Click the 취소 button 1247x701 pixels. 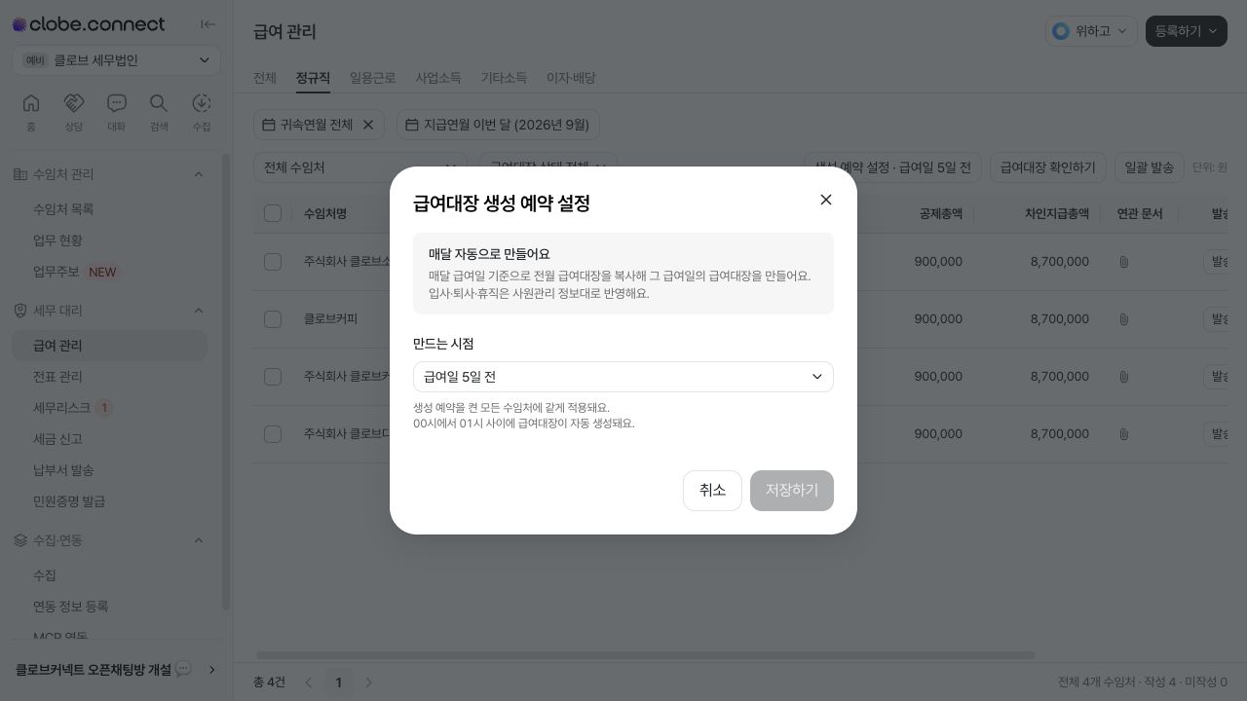tap(712, 491)
